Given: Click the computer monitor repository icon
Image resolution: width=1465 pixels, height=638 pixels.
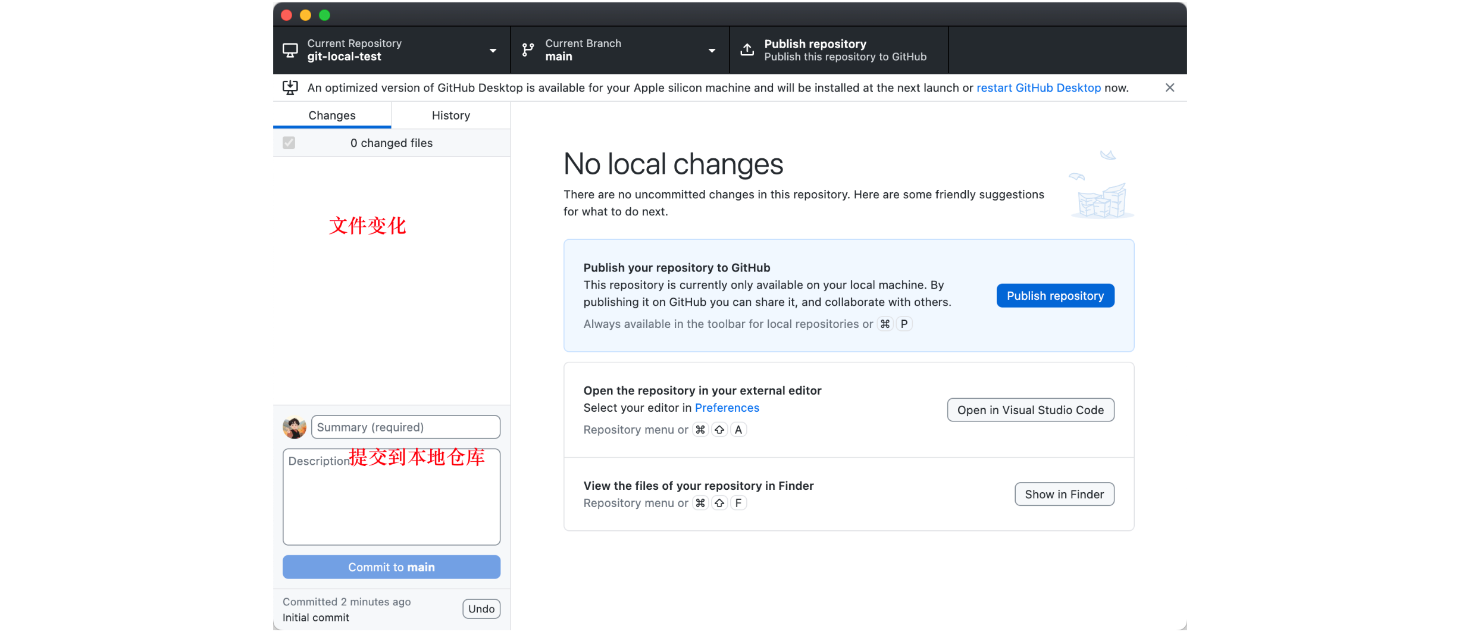Looking at the screenshot, I should coord(290,50).
